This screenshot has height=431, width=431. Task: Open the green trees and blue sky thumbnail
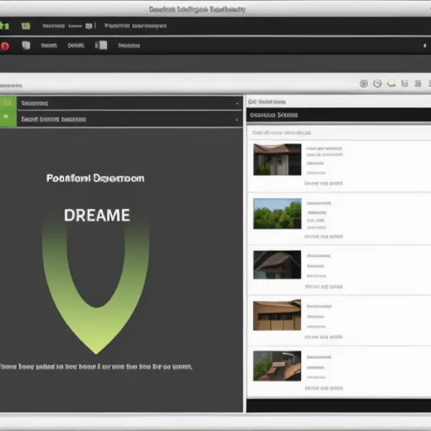point(277,213)
